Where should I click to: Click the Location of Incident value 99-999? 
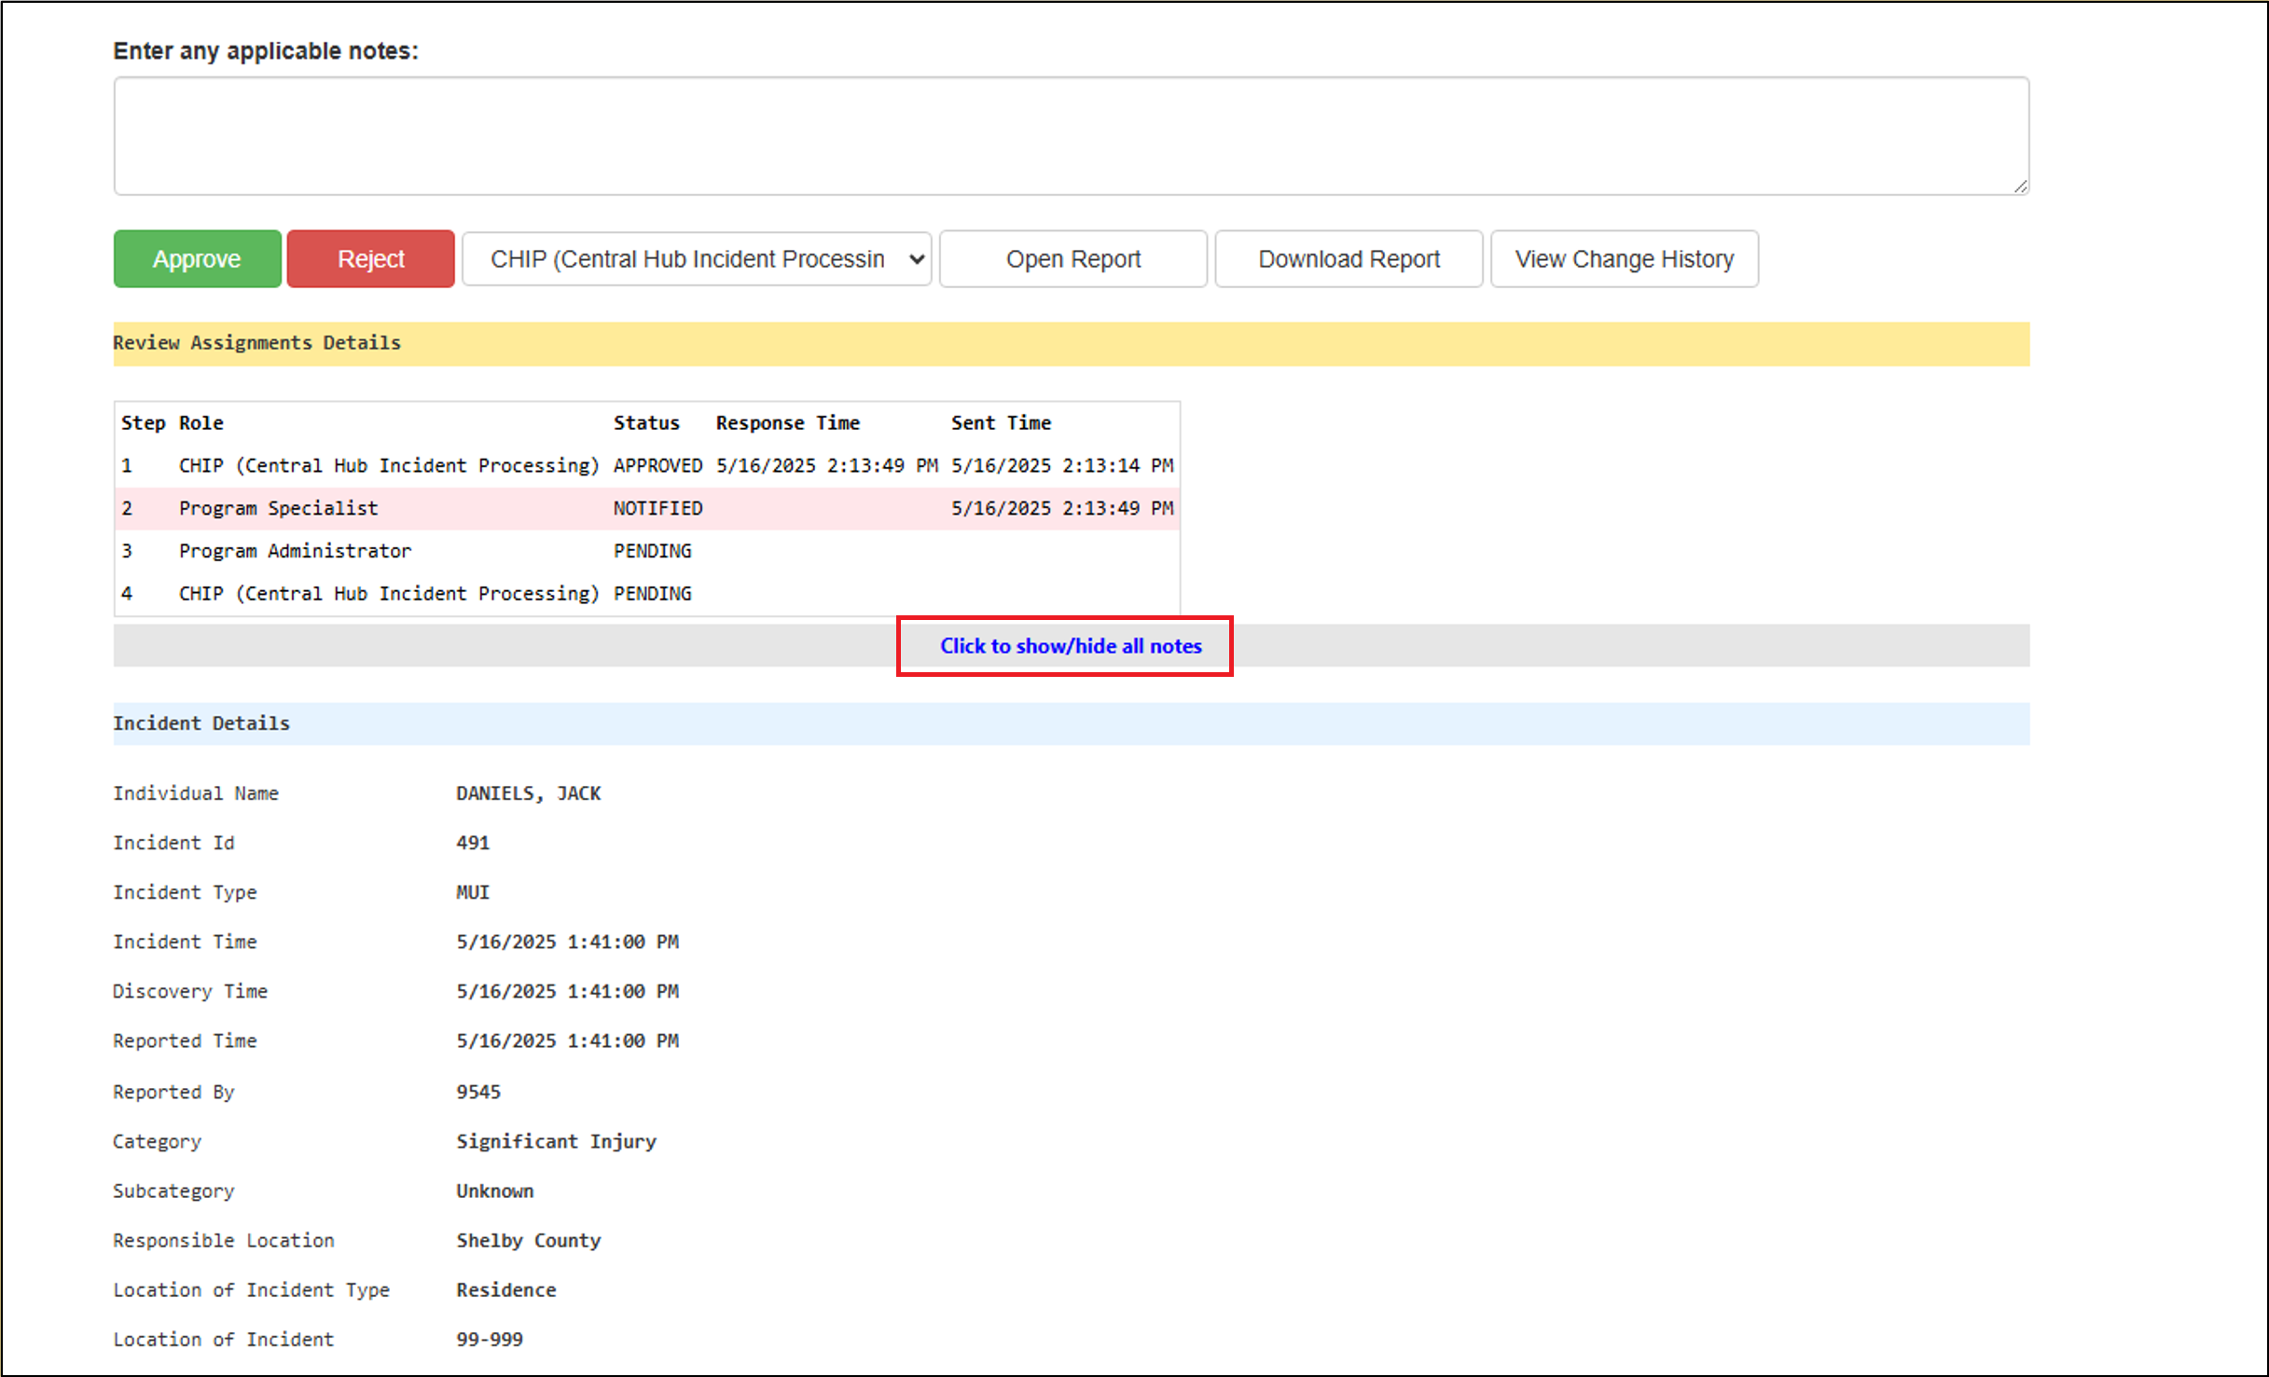(490, 1339)
